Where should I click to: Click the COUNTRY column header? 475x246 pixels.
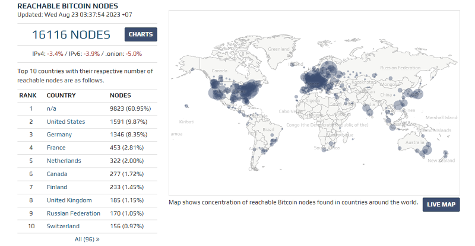pos(61,95)
